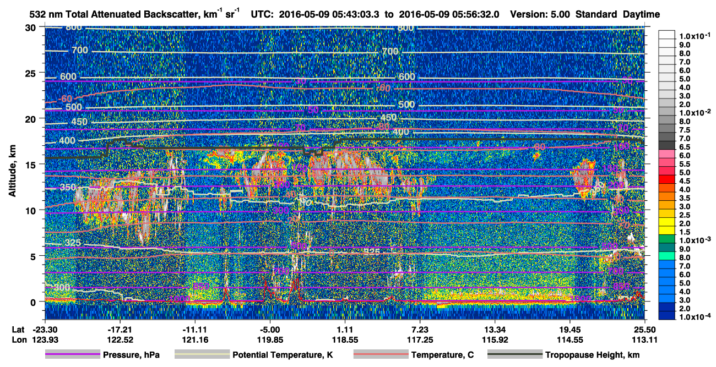The height and width of the screenshot is (367, 716).
Task: Click the darkest navy swatch at color bar bottom
Action: point(668,316)
